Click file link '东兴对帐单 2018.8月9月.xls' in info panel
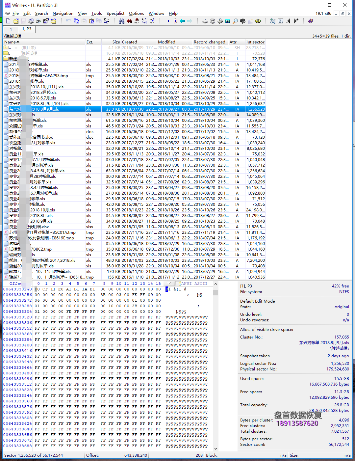Viewport: 355px width, 461px height. tap(324, 343)
